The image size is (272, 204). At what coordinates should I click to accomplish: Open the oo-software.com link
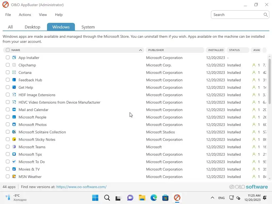point(81,187)
